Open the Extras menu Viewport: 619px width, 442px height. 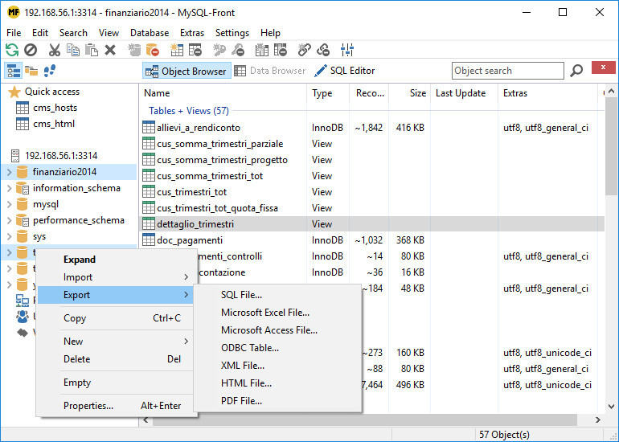click(192, 33)
